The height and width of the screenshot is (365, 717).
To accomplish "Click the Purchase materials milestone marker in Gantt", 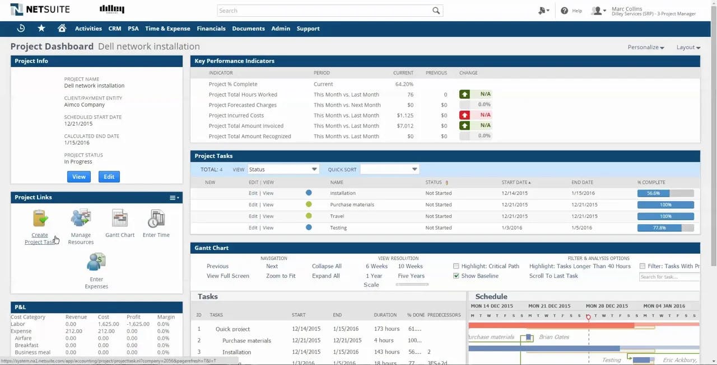I will 528,337.
